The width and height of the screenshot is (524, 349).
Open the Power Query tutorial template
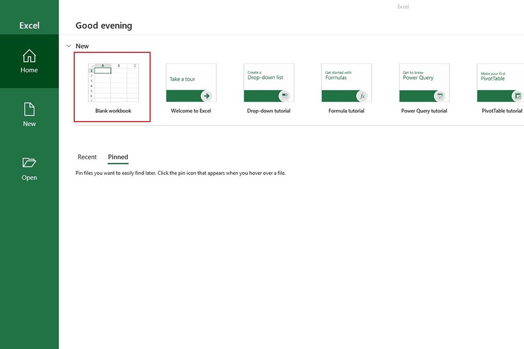click(424, 88)
